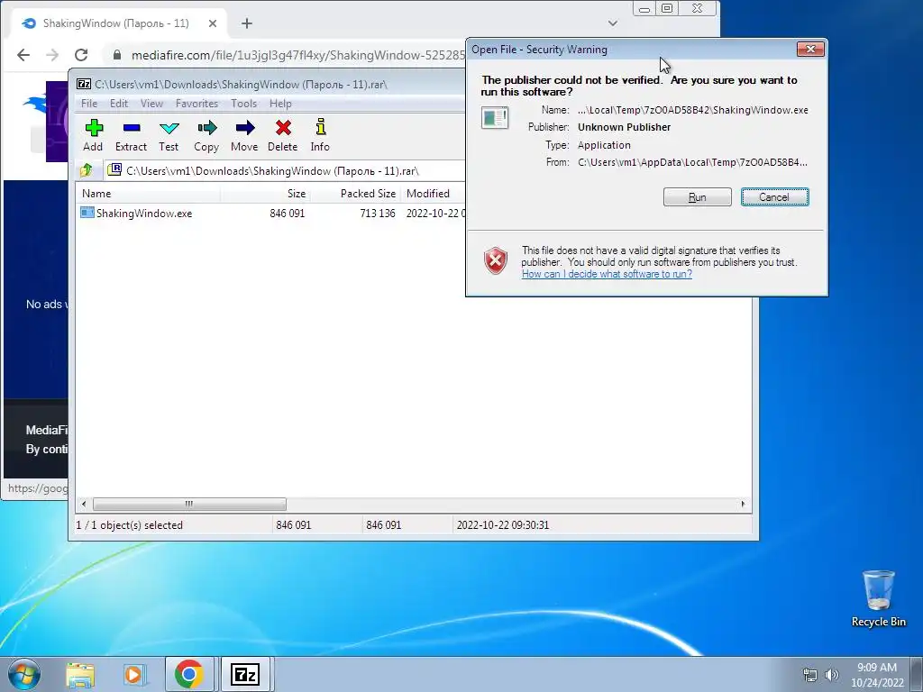Open the Tools menu in 7-Zip

(x=243, y=104)
